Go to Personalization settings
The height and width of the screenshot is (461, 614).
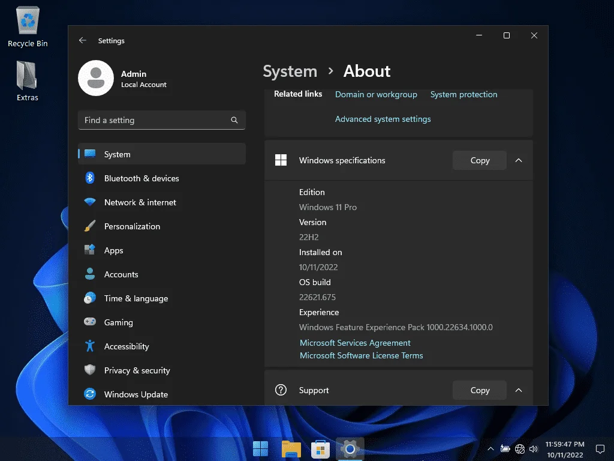click(162, 226)
